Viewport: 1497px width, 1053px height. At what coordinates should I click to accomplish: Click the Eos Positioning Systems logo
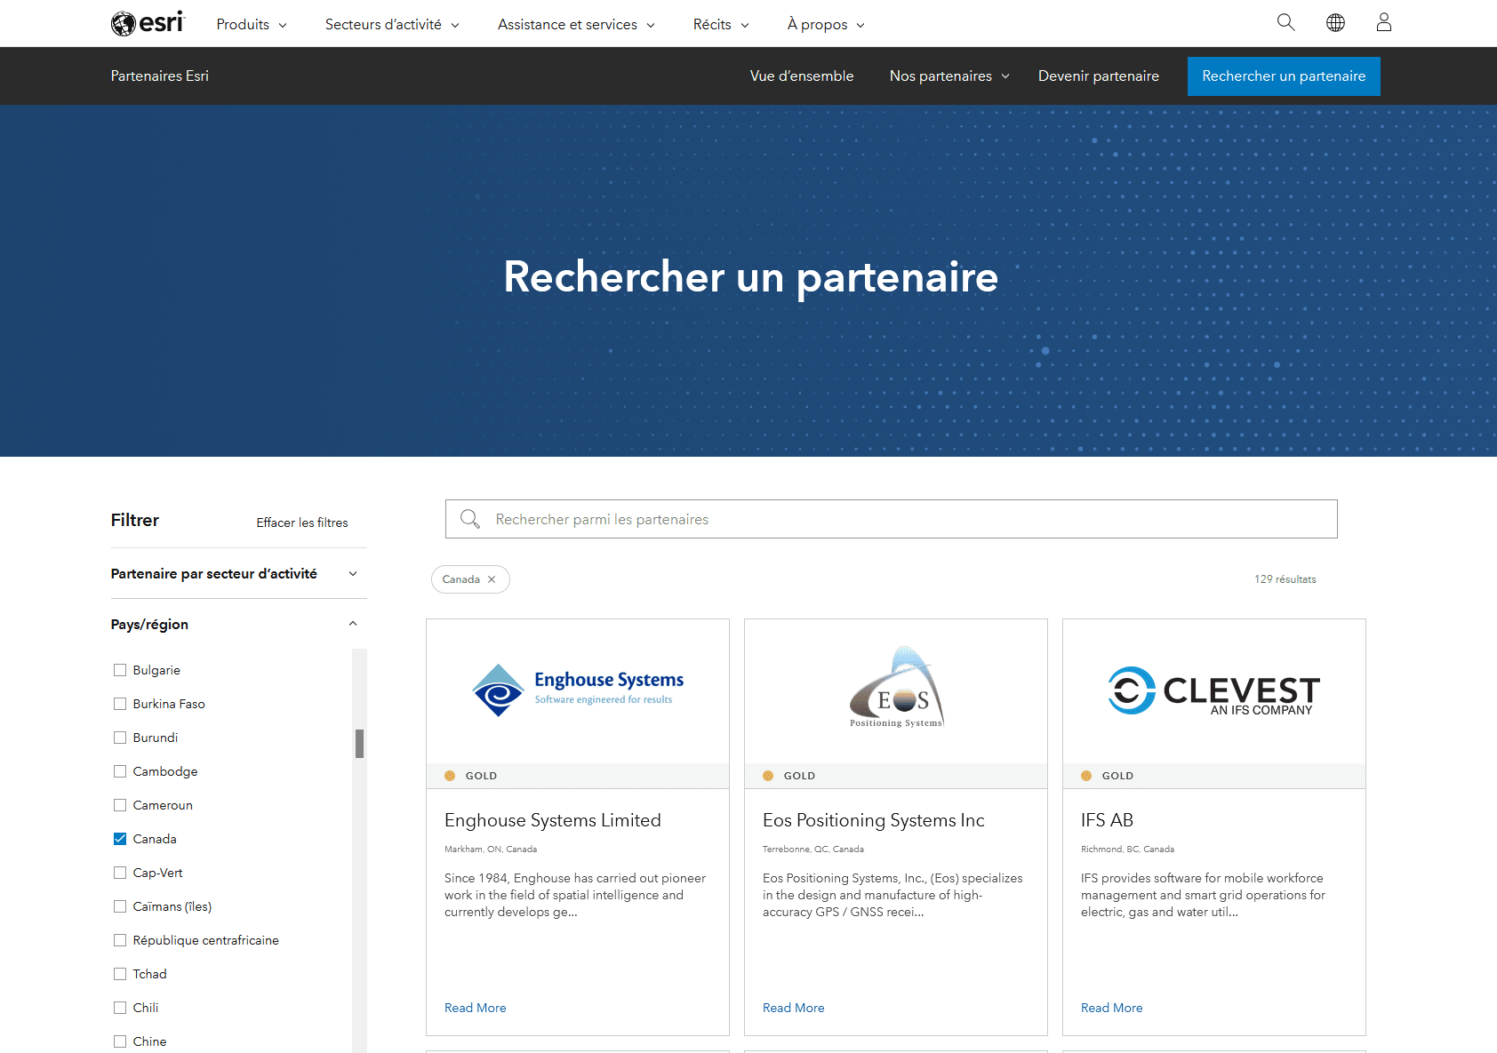click(896, 687)
